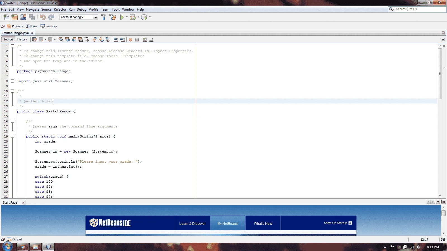Close the Start Page tab
The height and width of the screenshot is (251, 447).
pos(23,203)
